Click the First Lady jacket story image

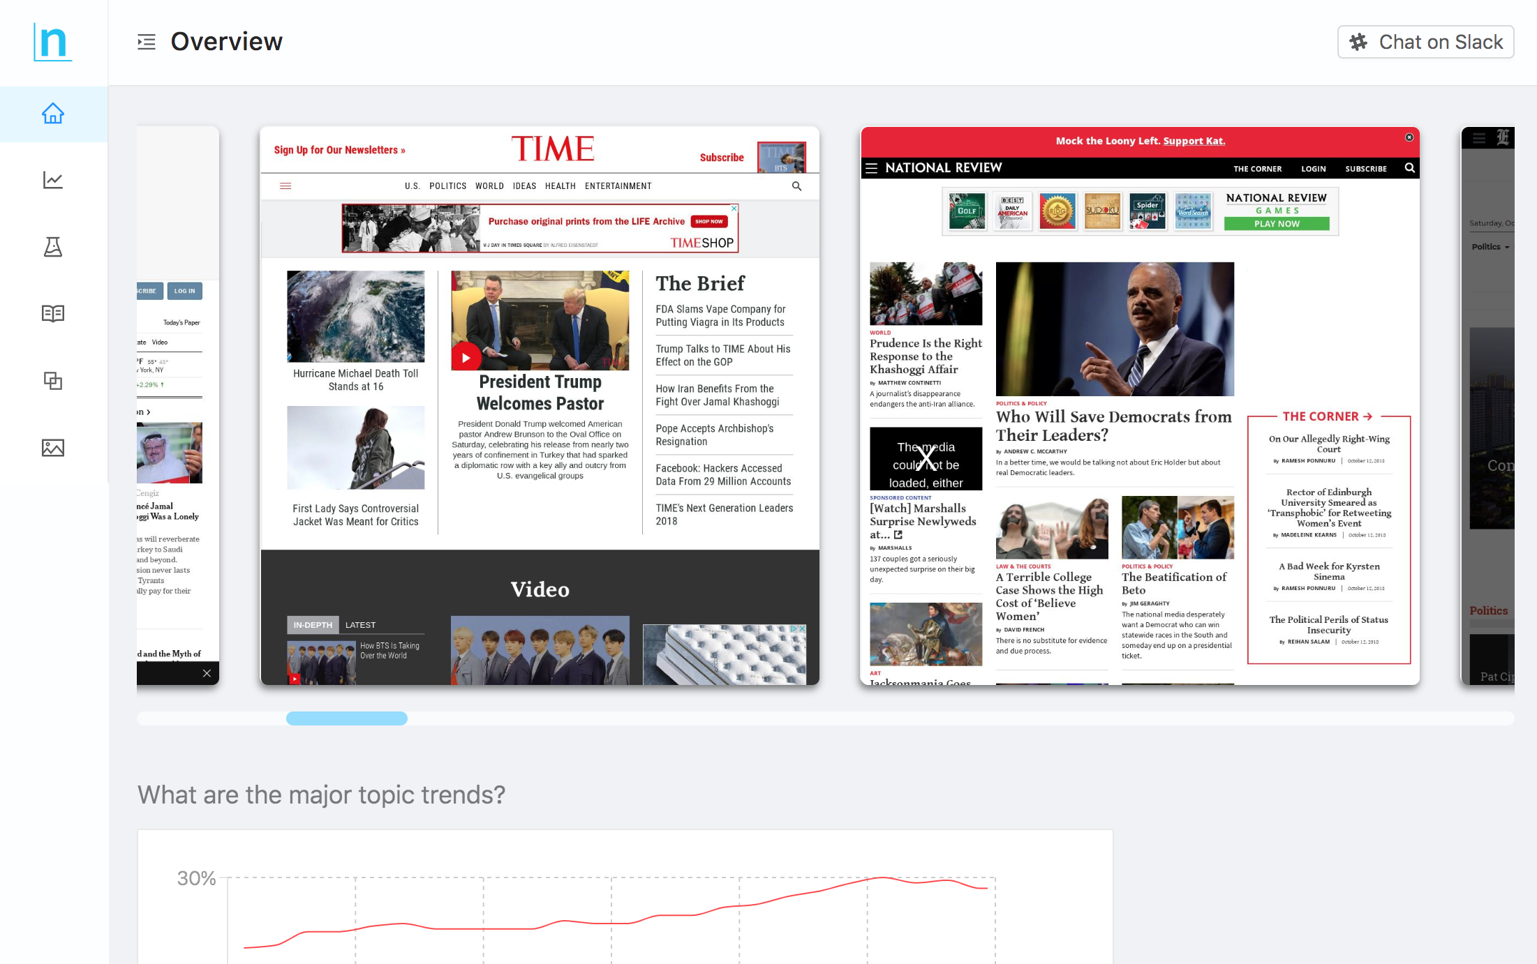point(355,448)
